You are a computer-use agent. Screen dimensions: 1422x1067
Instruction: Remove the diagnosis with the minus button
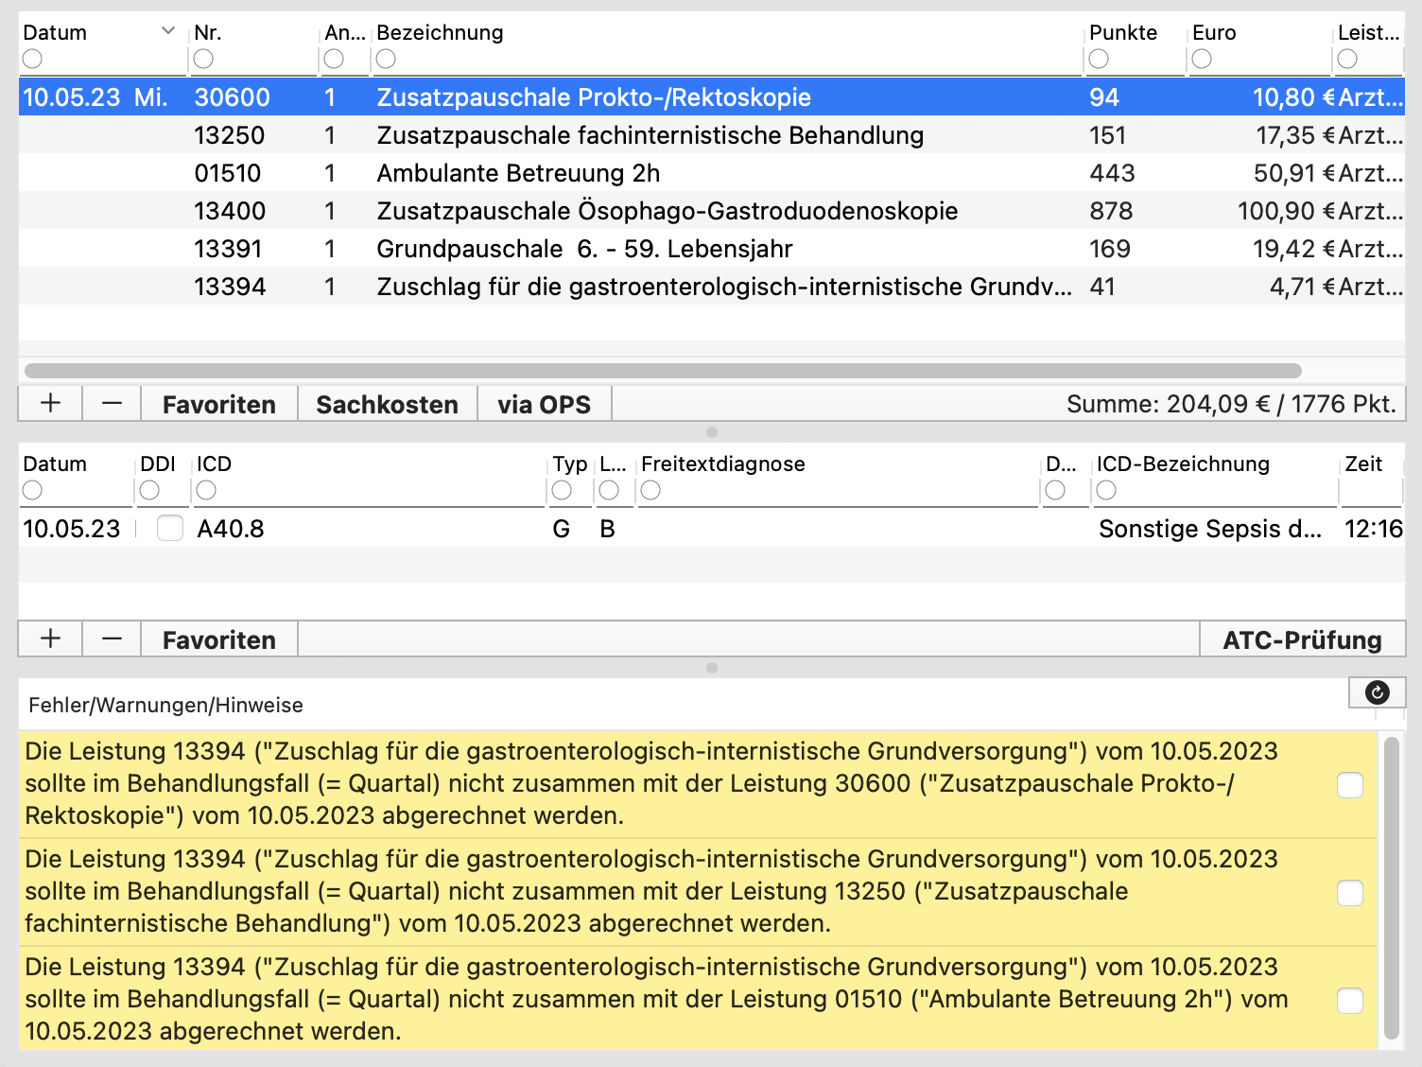pyautogui.click(x=112, y=639)
